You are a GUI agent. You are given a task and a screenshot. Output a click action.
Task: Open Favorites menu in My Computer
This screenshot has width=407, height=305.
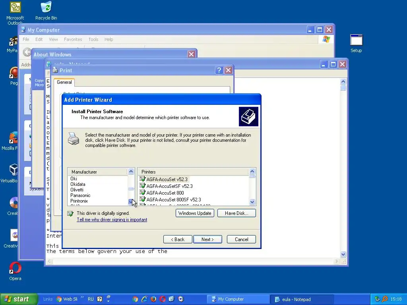73,39
